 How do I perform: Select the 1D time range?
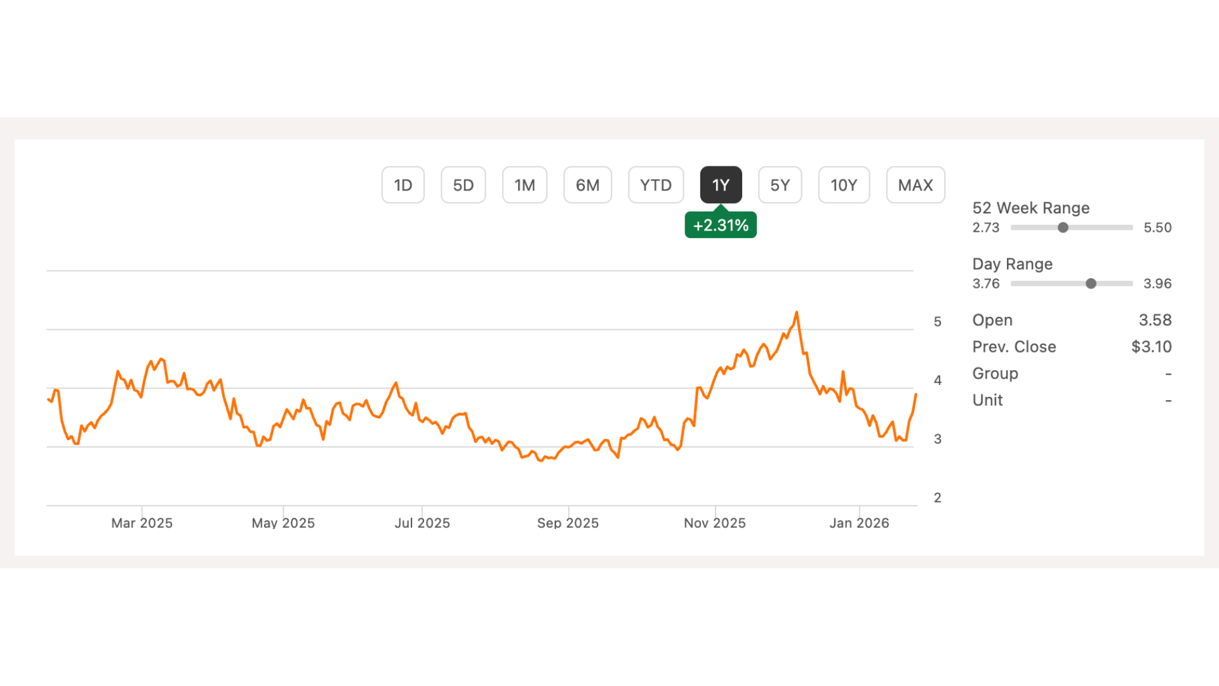[403, 185]
